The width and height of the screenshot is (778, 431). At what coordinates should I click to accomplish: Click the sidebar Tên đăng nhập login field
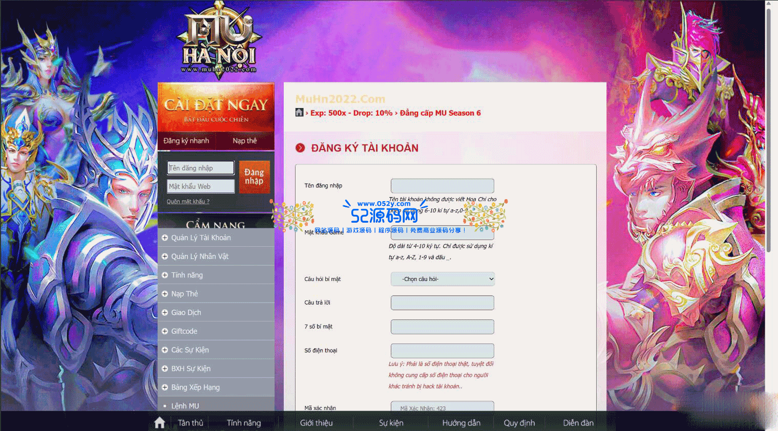click(x=201, y=168)
